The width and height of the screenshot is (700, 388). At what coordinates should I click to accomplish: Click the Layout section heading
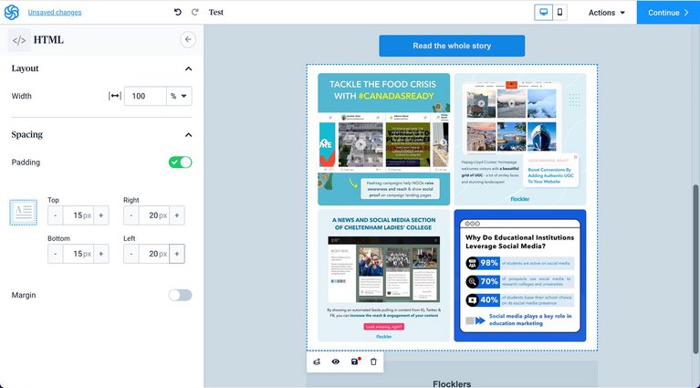tap(25, 68)
